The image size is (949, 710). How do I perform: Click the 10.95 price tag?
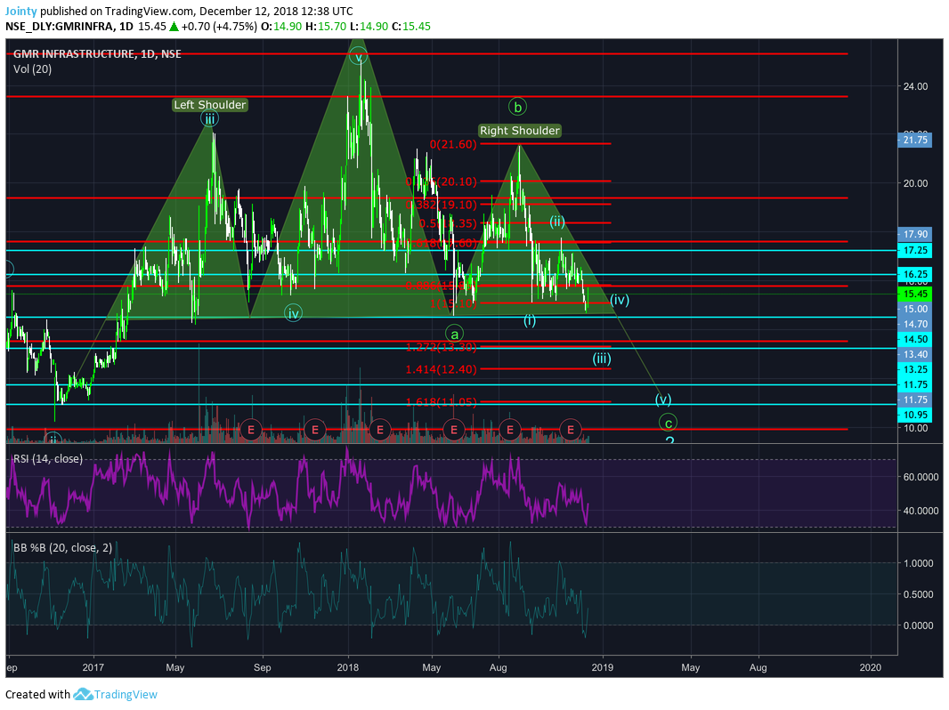click(914, 415)
